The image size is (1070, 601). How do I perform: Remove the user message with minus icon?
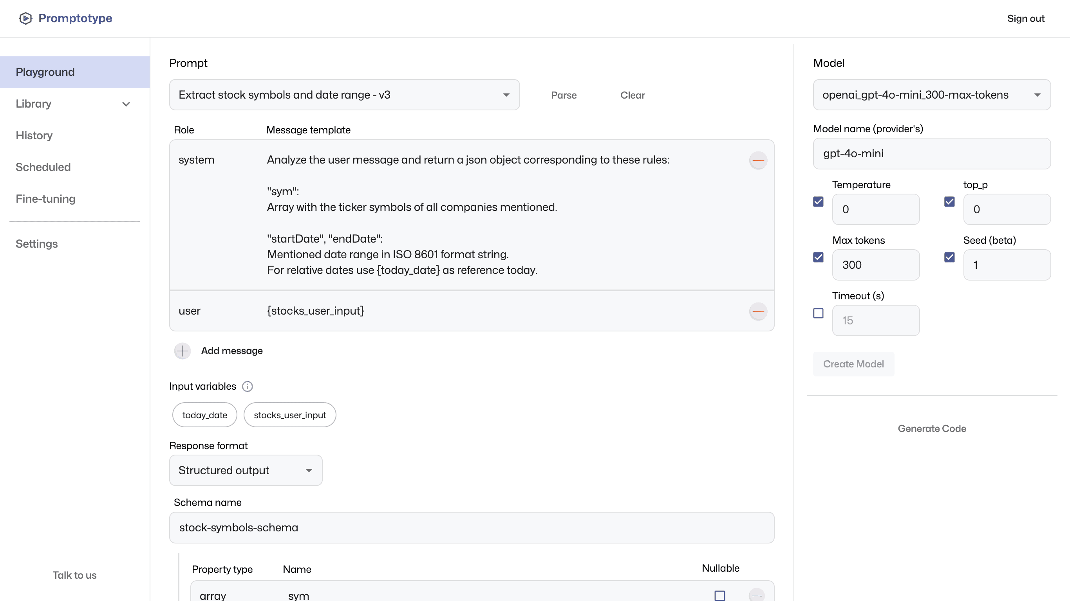758,312
